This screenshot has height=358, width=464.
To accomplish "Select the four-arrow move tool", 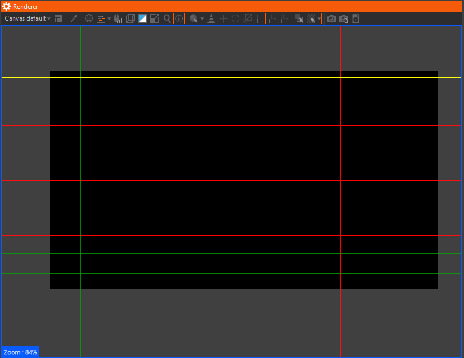I will coord(223,18).
